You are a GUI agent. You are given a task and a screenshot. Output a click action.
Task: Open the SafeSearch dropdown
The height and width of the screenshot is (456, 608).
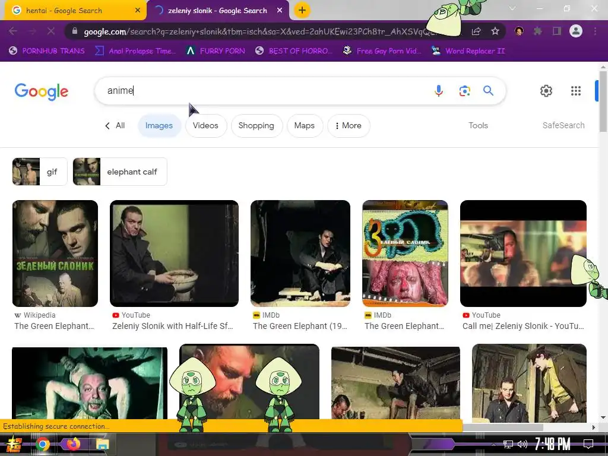[563, 125]
